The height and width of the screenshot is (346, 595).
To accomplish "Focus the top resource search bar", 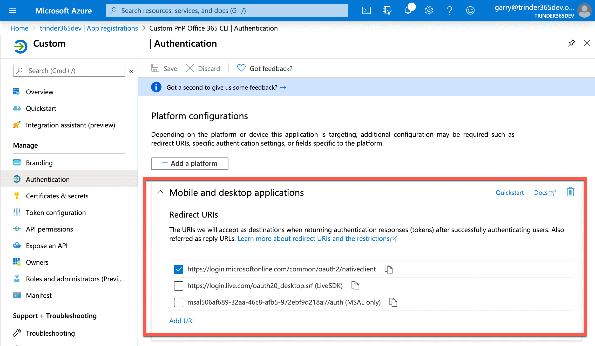I will point(227,10).
